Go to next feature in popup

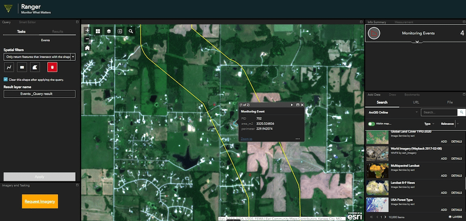pyautogui.click(x=292, y=105)
